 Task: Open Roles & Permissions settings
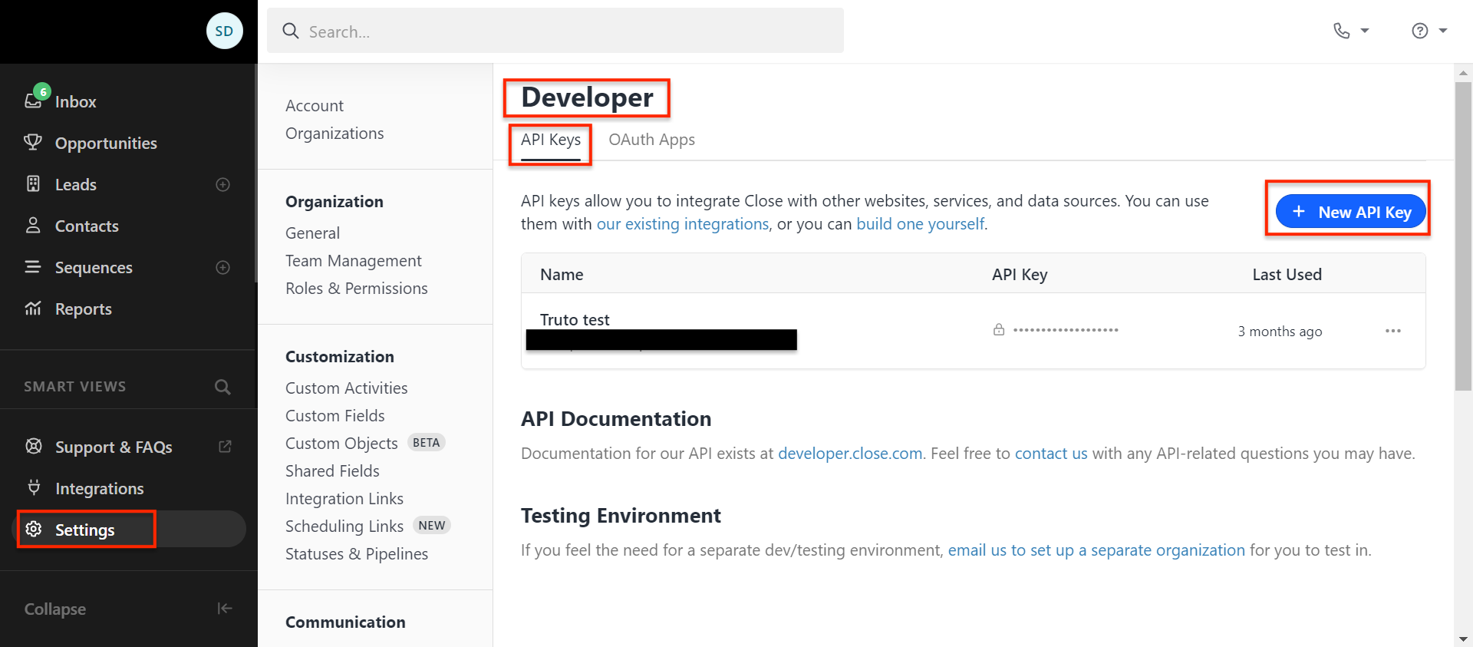pyautogui.click(x=357, y=289)
